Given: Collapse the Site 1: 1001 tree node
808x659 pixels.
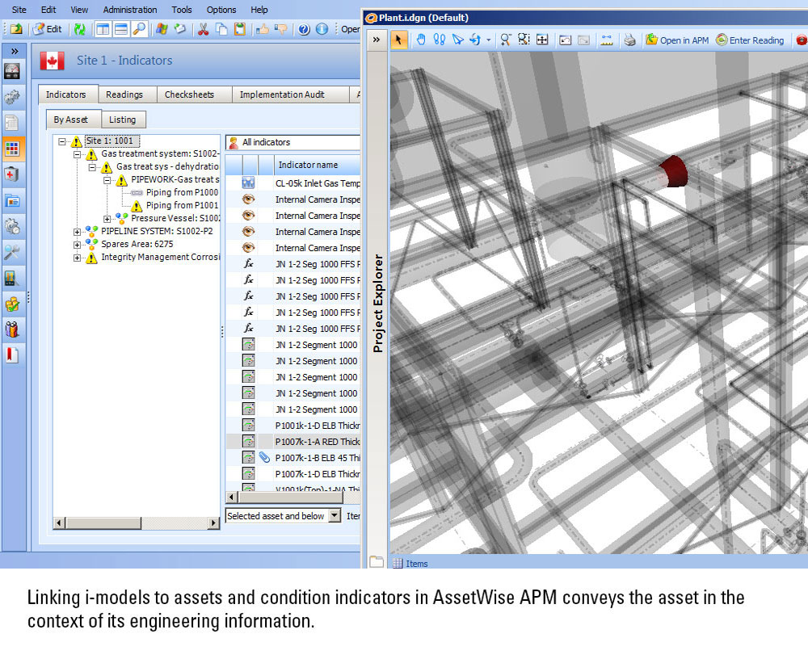Looking at the screenshot, I should 62,141.
